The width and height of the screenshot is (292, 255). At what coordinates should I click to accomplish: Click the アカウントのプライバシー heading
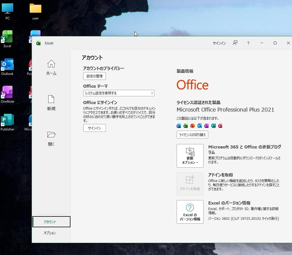pos(103,68)
